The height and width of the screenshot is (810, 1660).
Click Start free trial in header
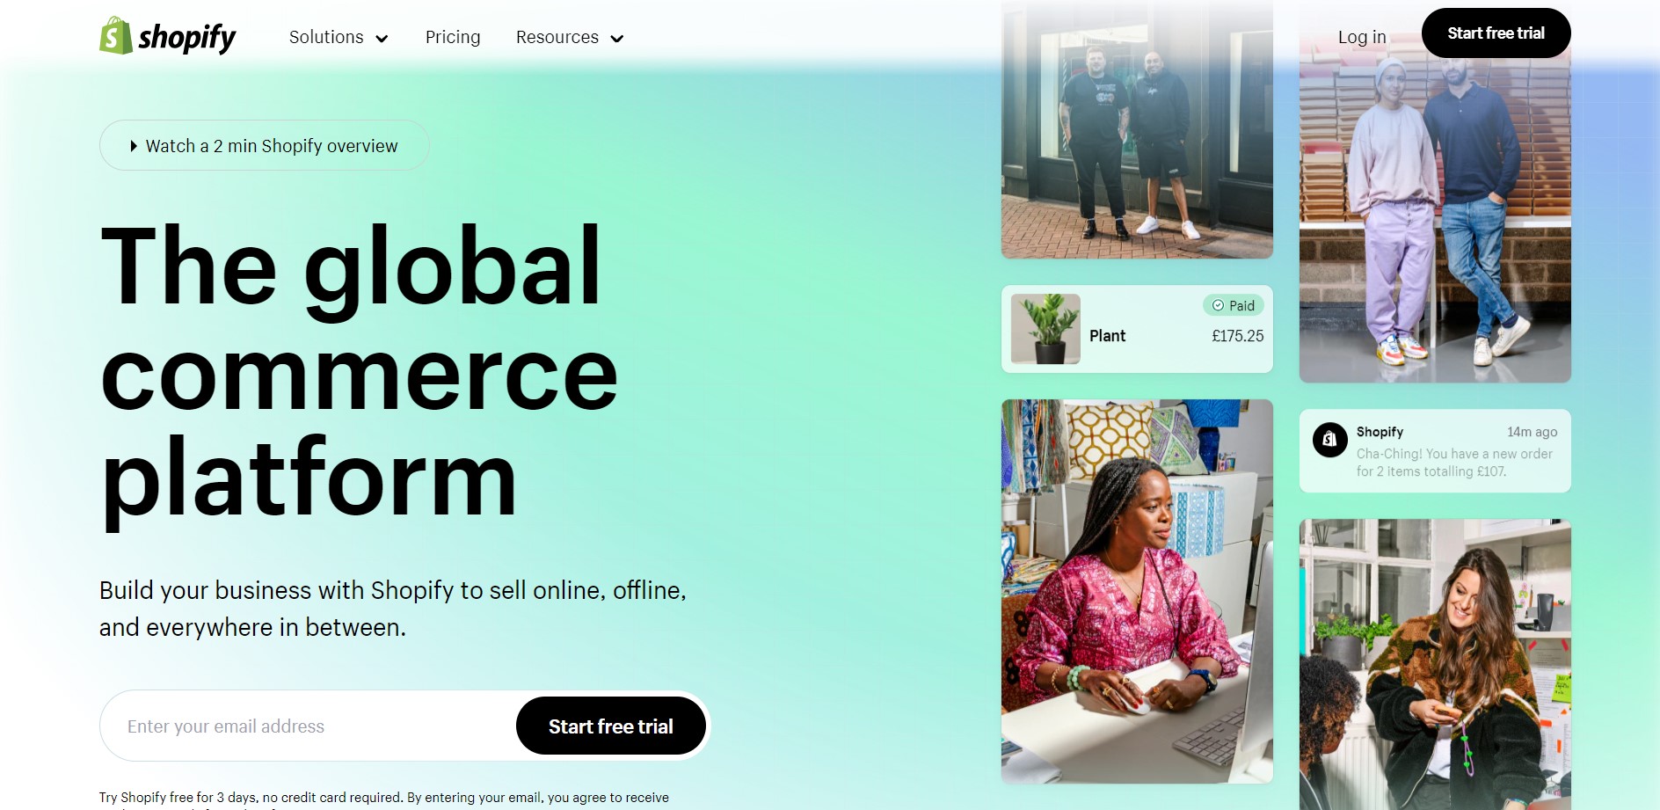pyautogui.click(x=1496, y=33)
